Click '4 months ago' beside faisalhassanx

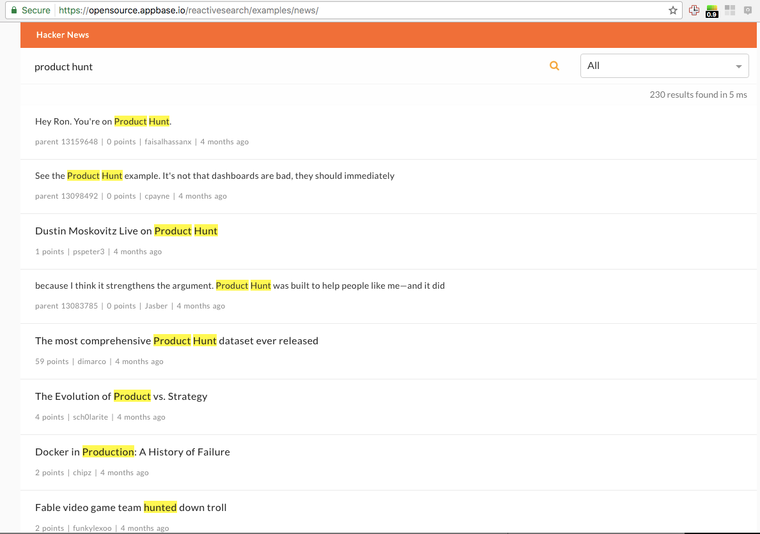224,142
